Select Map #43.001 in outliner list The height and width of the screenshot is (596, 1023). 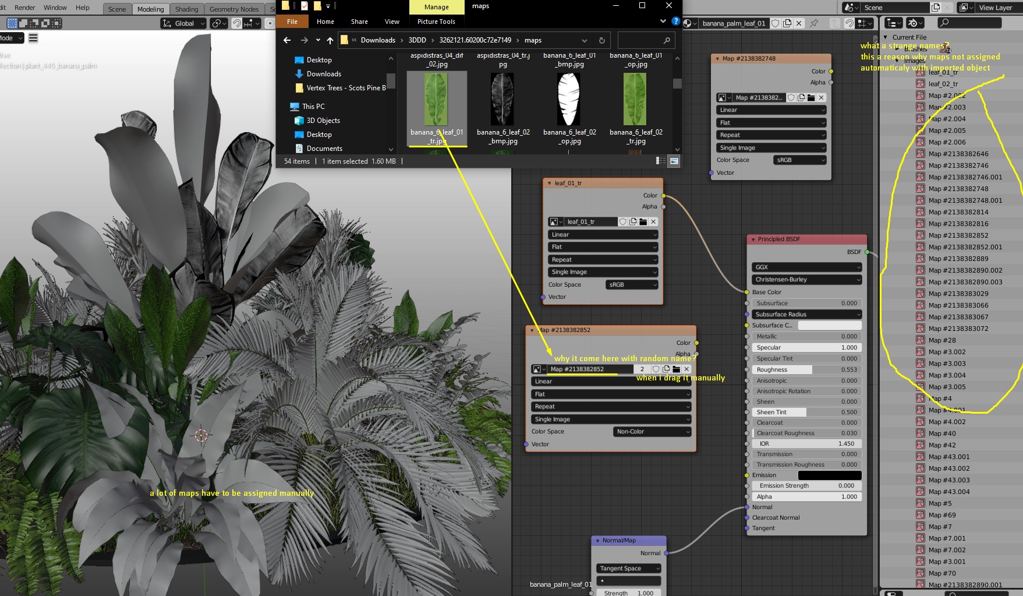tap(949, 457)
